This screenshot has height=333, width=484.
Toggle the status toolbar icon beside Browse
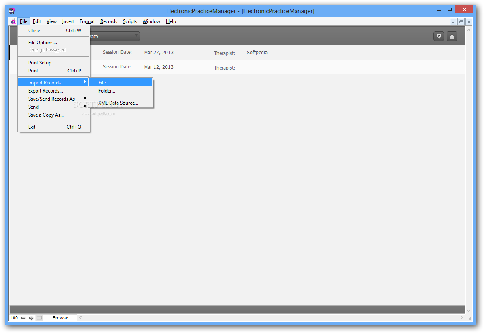[39, 318]
